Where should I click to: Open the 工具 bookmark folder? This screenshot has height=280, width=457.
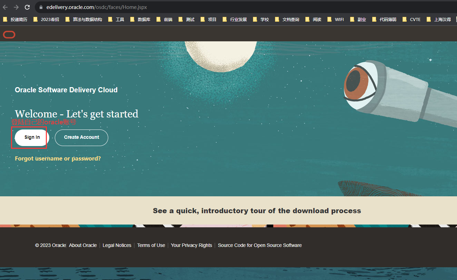click(x=116, y=20)
